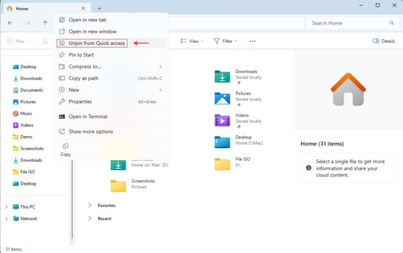Click the Show more options icon
Viewport: 403px width, 253px height.
point(62,132)
